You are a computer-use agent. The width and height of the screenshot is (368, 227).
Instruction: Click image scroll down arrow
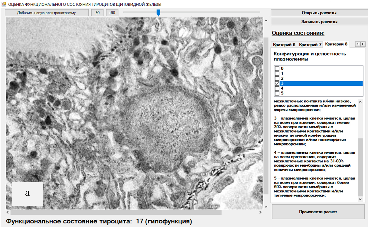tap(266, 207)
